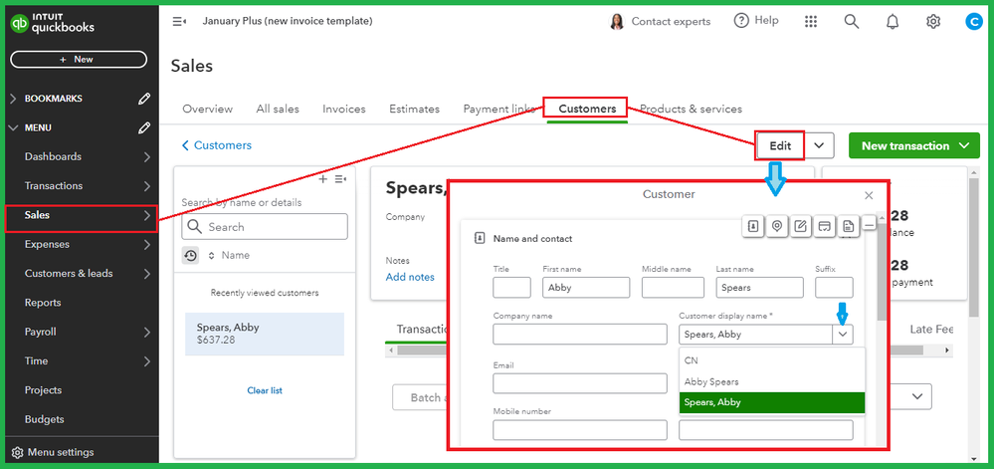The width and height of the screenshot is (994, 469).
Task: Open the settings gear icon
Action: coord(932,22)
